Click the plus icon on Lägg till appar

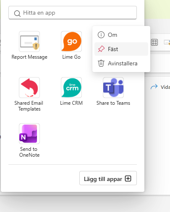click(128, 178)
